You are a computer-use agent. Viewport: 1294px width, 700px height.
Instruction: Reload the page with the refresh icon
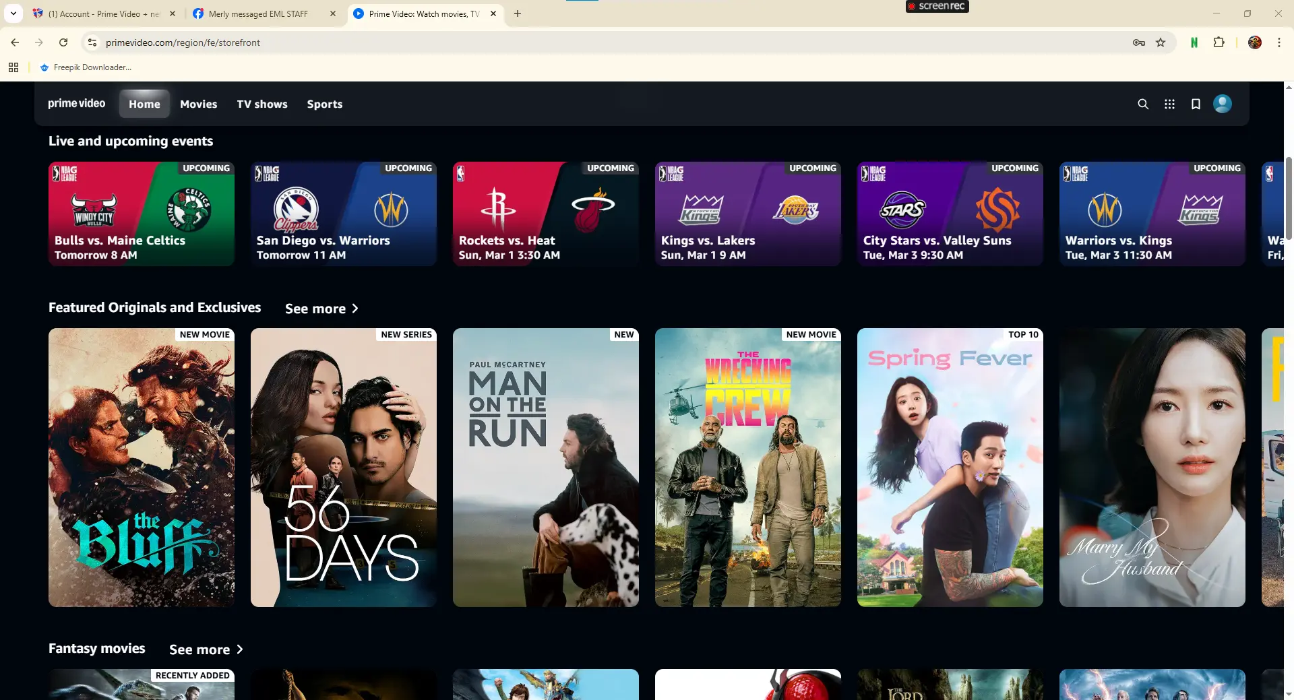(x=63, y=42)
